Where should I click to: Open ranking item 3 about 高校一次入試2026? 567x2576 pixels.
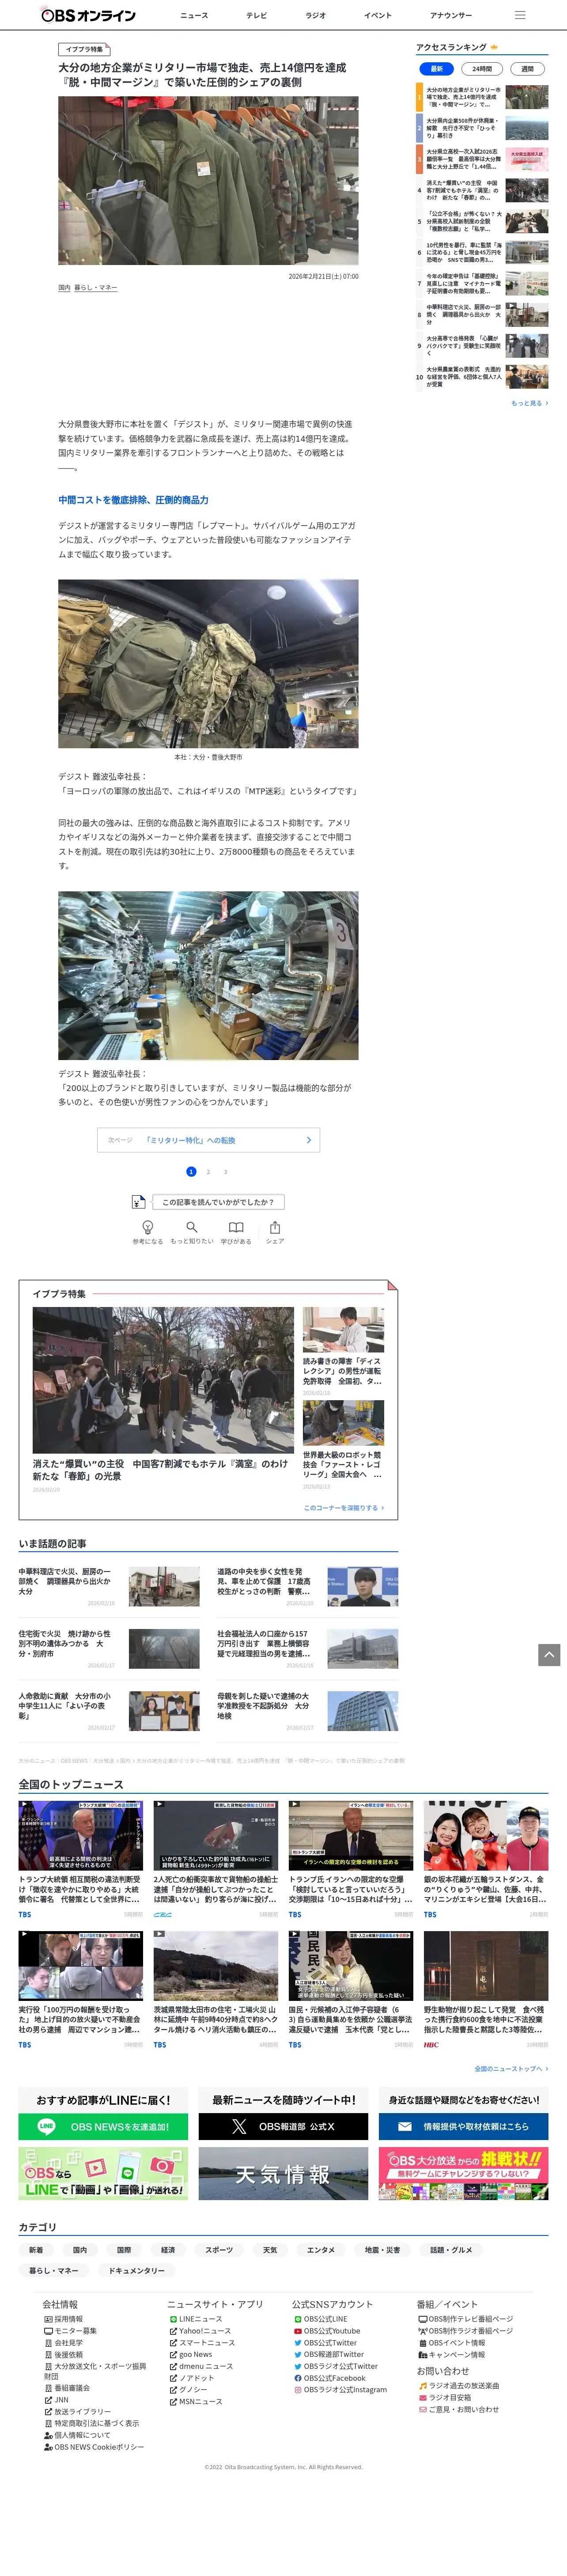coord(482,159)
